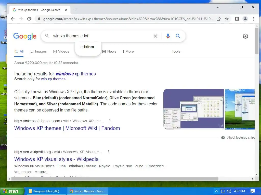The height and width of the screenshot is (195, 261).
Task: Click About featured snippets help icon
Action: pos(223,138)
